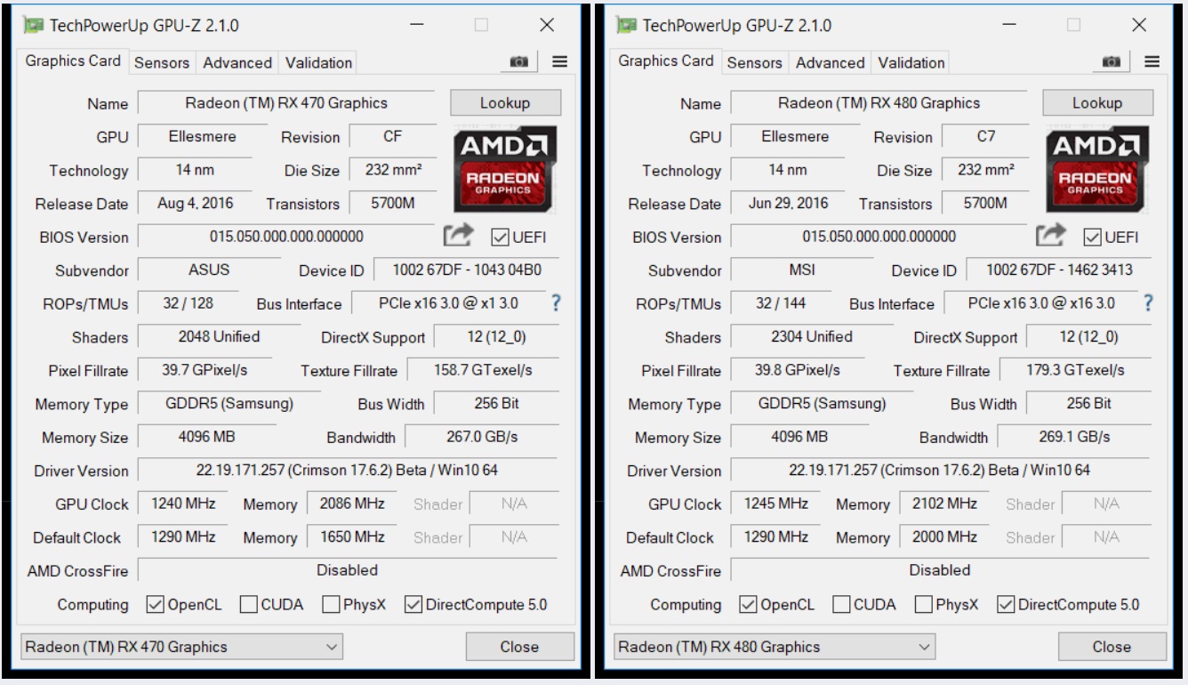Image resolution: width=1188 pixels, height=685 pixels.
Task: Click Bandwidth value 267.0 GB/s
Action: coord(482,437)
